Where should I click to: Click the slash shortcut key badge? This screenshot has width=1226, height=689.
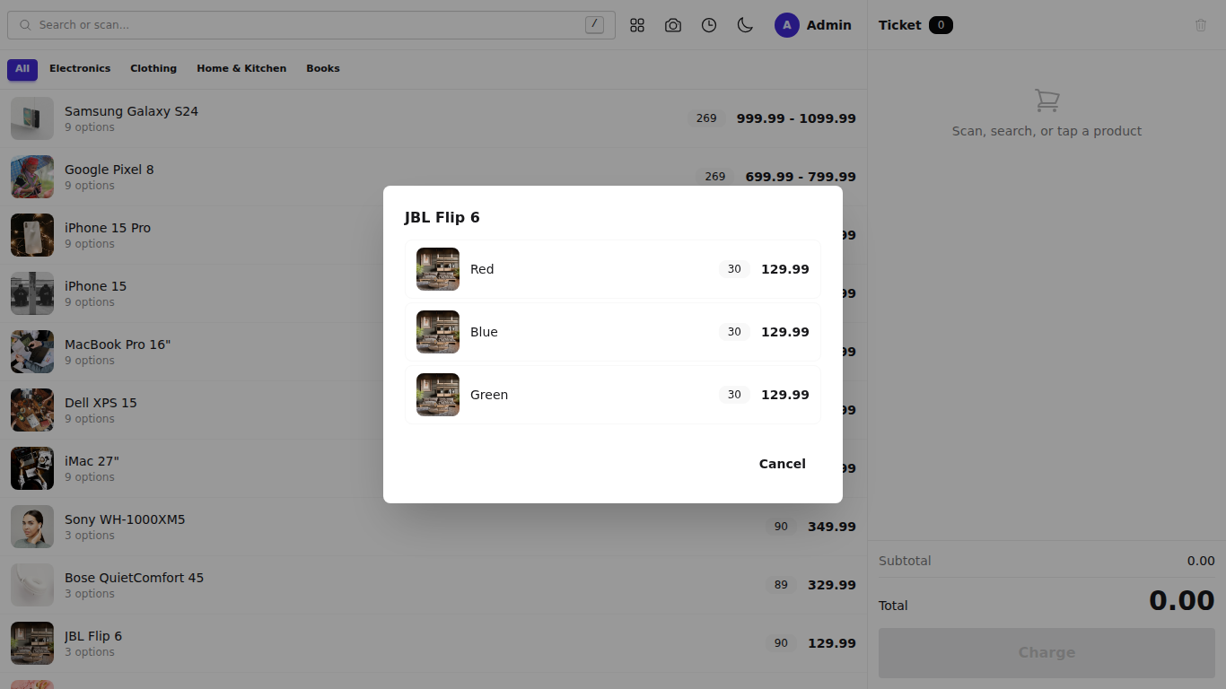coord(594,25)
